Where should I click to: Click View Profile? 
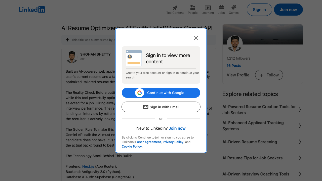[x=238, y=75]
